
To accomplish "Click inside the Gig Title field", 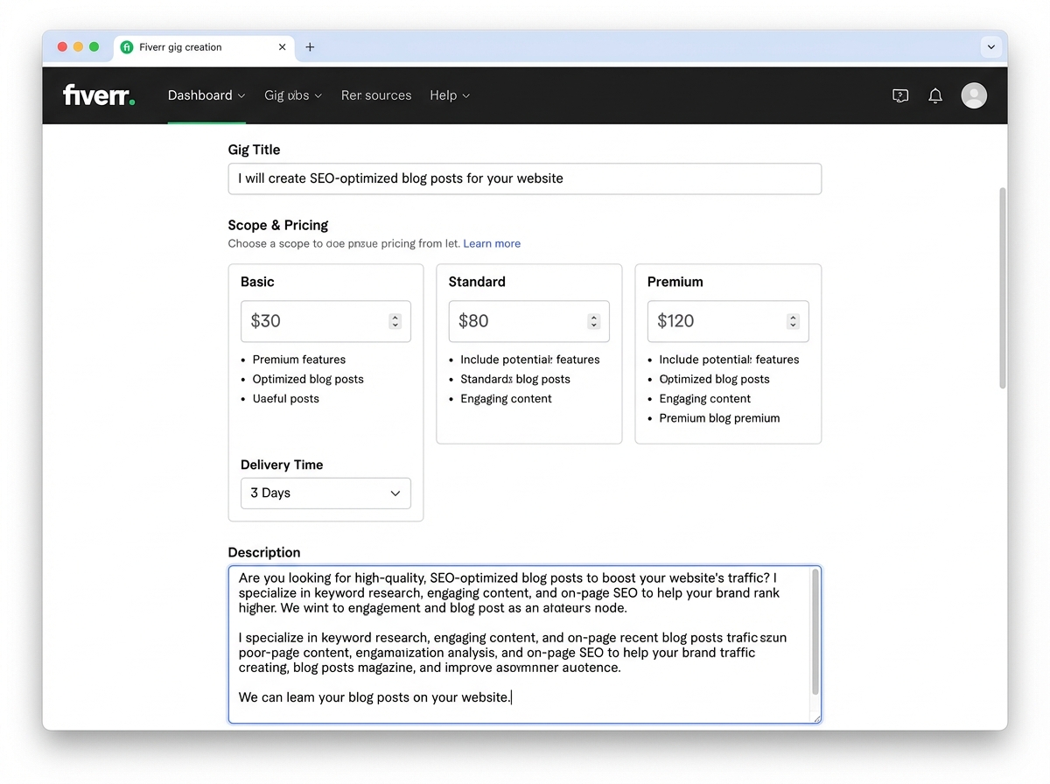I will [525, 178].
